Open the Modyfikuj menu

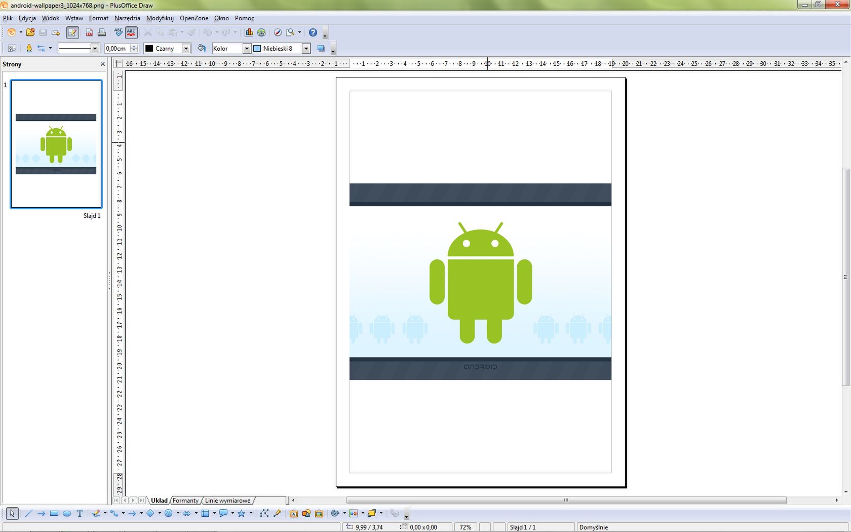(160, 18)
